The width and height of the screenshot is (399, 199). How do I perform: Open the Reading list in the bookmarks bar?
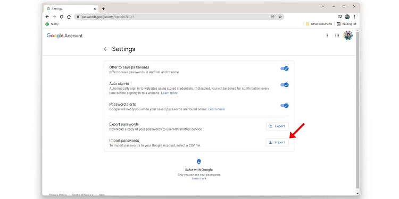[346, 24]
